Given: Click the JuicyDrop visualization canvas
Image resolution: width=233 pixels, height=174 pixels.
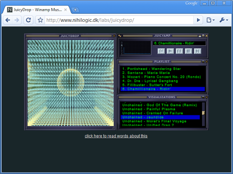Looking at the screenshot, I should (71, 83).
